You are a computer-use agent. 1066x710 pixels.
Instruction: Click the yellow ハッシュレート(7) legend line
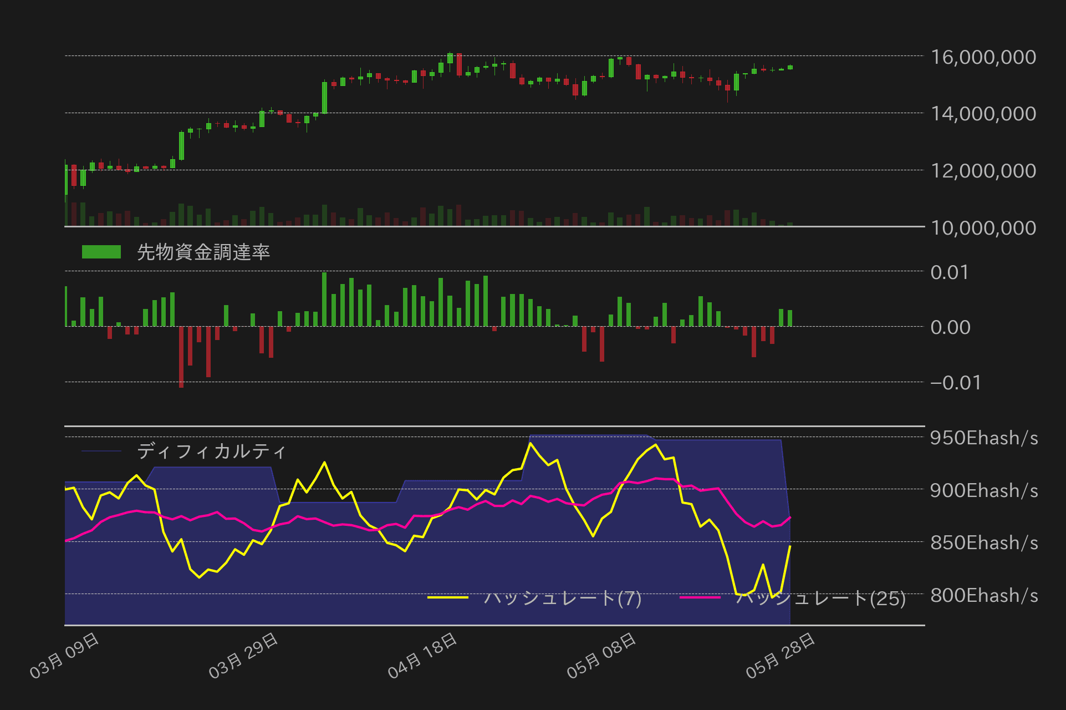[448, 597]
